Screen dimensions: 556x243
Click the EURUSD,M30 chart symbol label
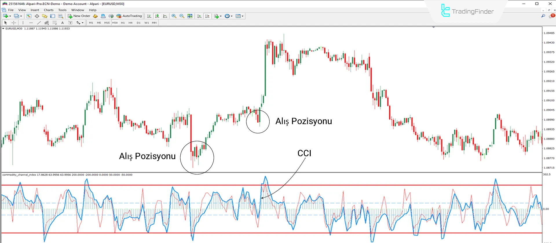point(14,29)
